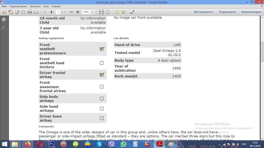Open the Инструменты pane
Viewport: 264px width, 148px height.
tap(204, 12)
